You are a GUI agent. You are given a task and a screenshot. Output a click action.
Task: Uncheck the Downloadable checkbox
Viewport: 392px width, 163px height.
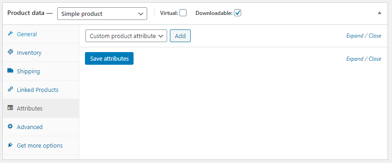pos(238,13)
